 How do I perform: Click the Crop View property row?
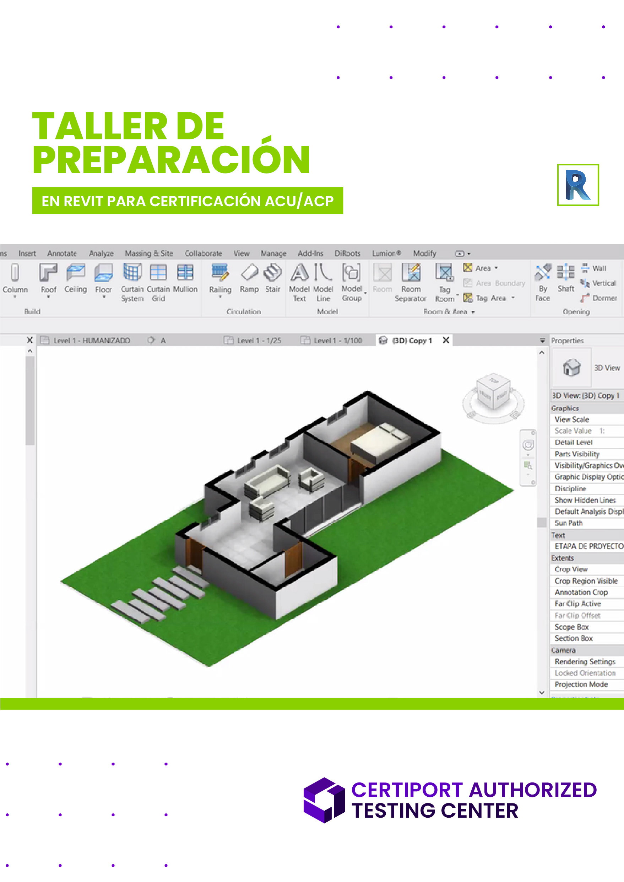(x=587, y=569)
